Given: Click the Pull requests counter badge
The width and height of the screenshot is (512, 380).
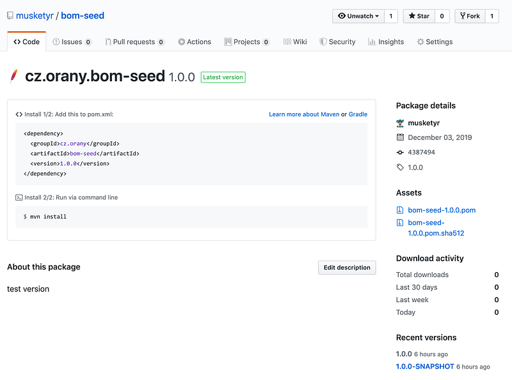Looking at the screenshot, I should pos(161,42).
